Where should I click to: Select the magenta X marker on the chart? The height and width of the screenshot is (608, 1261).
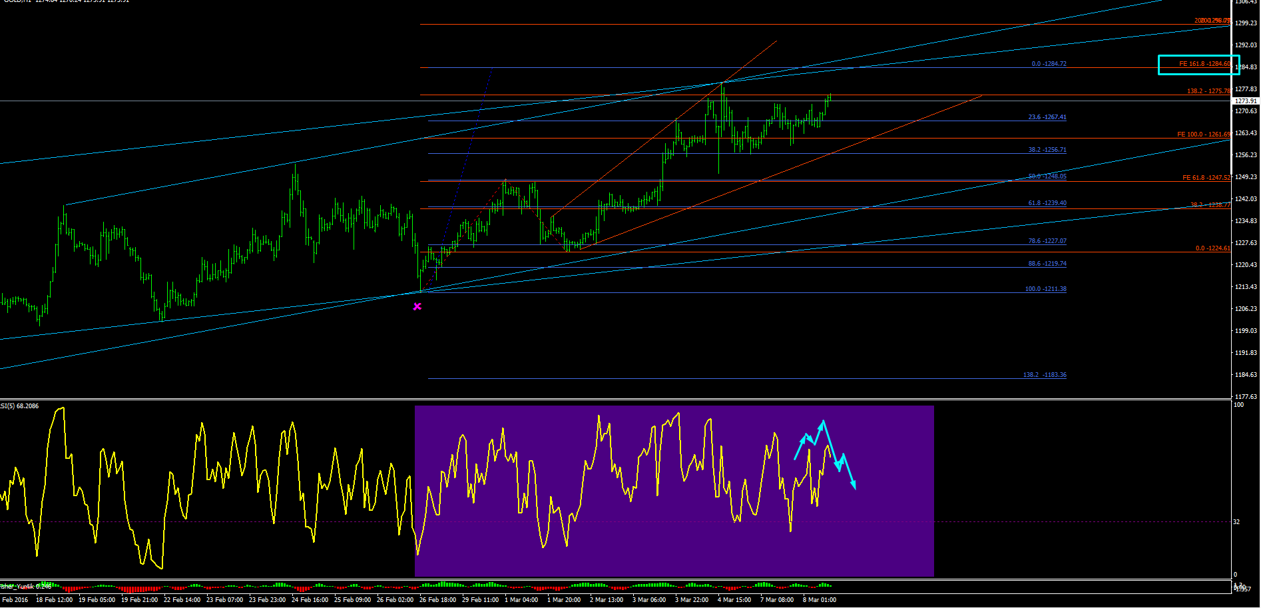pyautogui.click(x=417, y=306)
